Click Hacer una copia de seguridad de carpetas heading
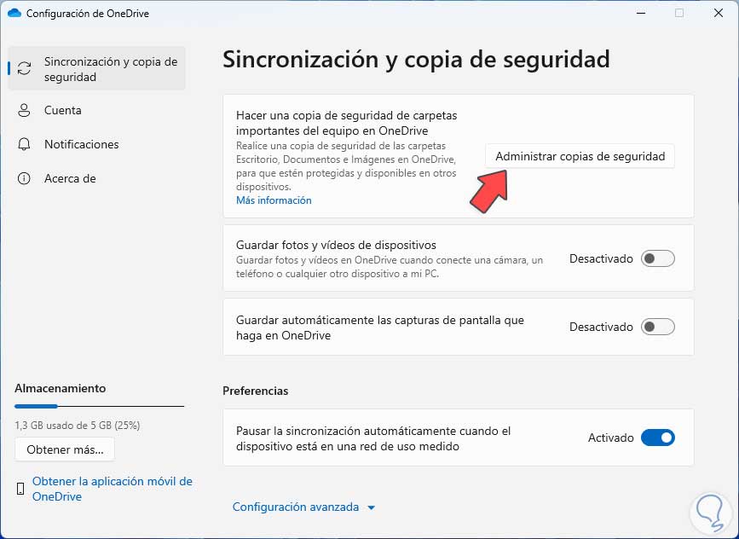The width and height of the screenshot is (739, 539). pyautogui.click(x=346, y=123)
